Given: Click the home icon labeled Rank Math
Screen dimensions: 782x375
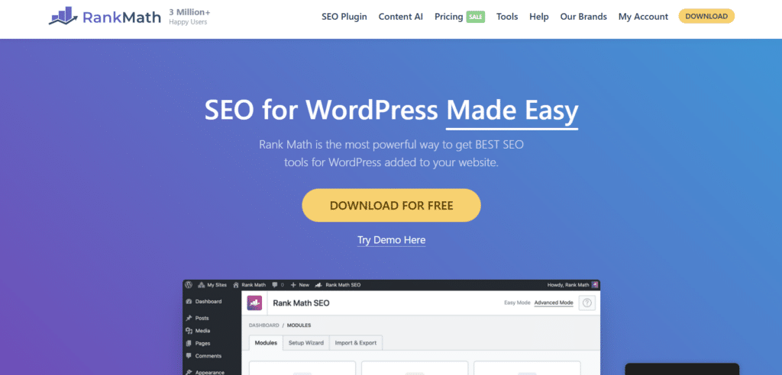Looking at the screenshot, I should 250,285.
